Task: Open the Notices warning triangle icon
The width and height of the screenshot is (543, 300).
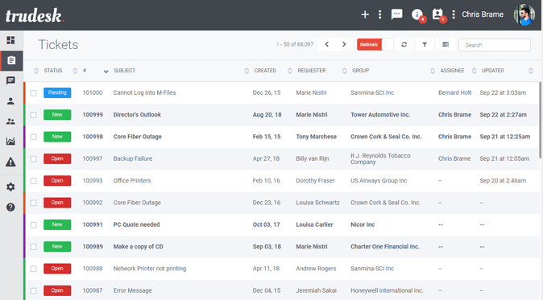Action: tap(10, 162)
